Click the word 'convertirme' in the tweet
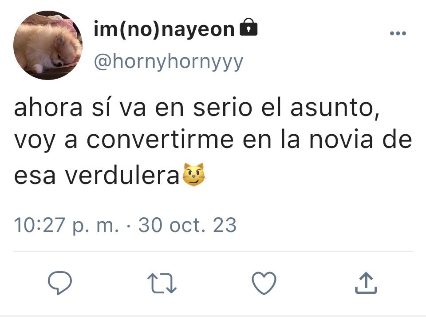Screen dimensions: 426x324 160,140
